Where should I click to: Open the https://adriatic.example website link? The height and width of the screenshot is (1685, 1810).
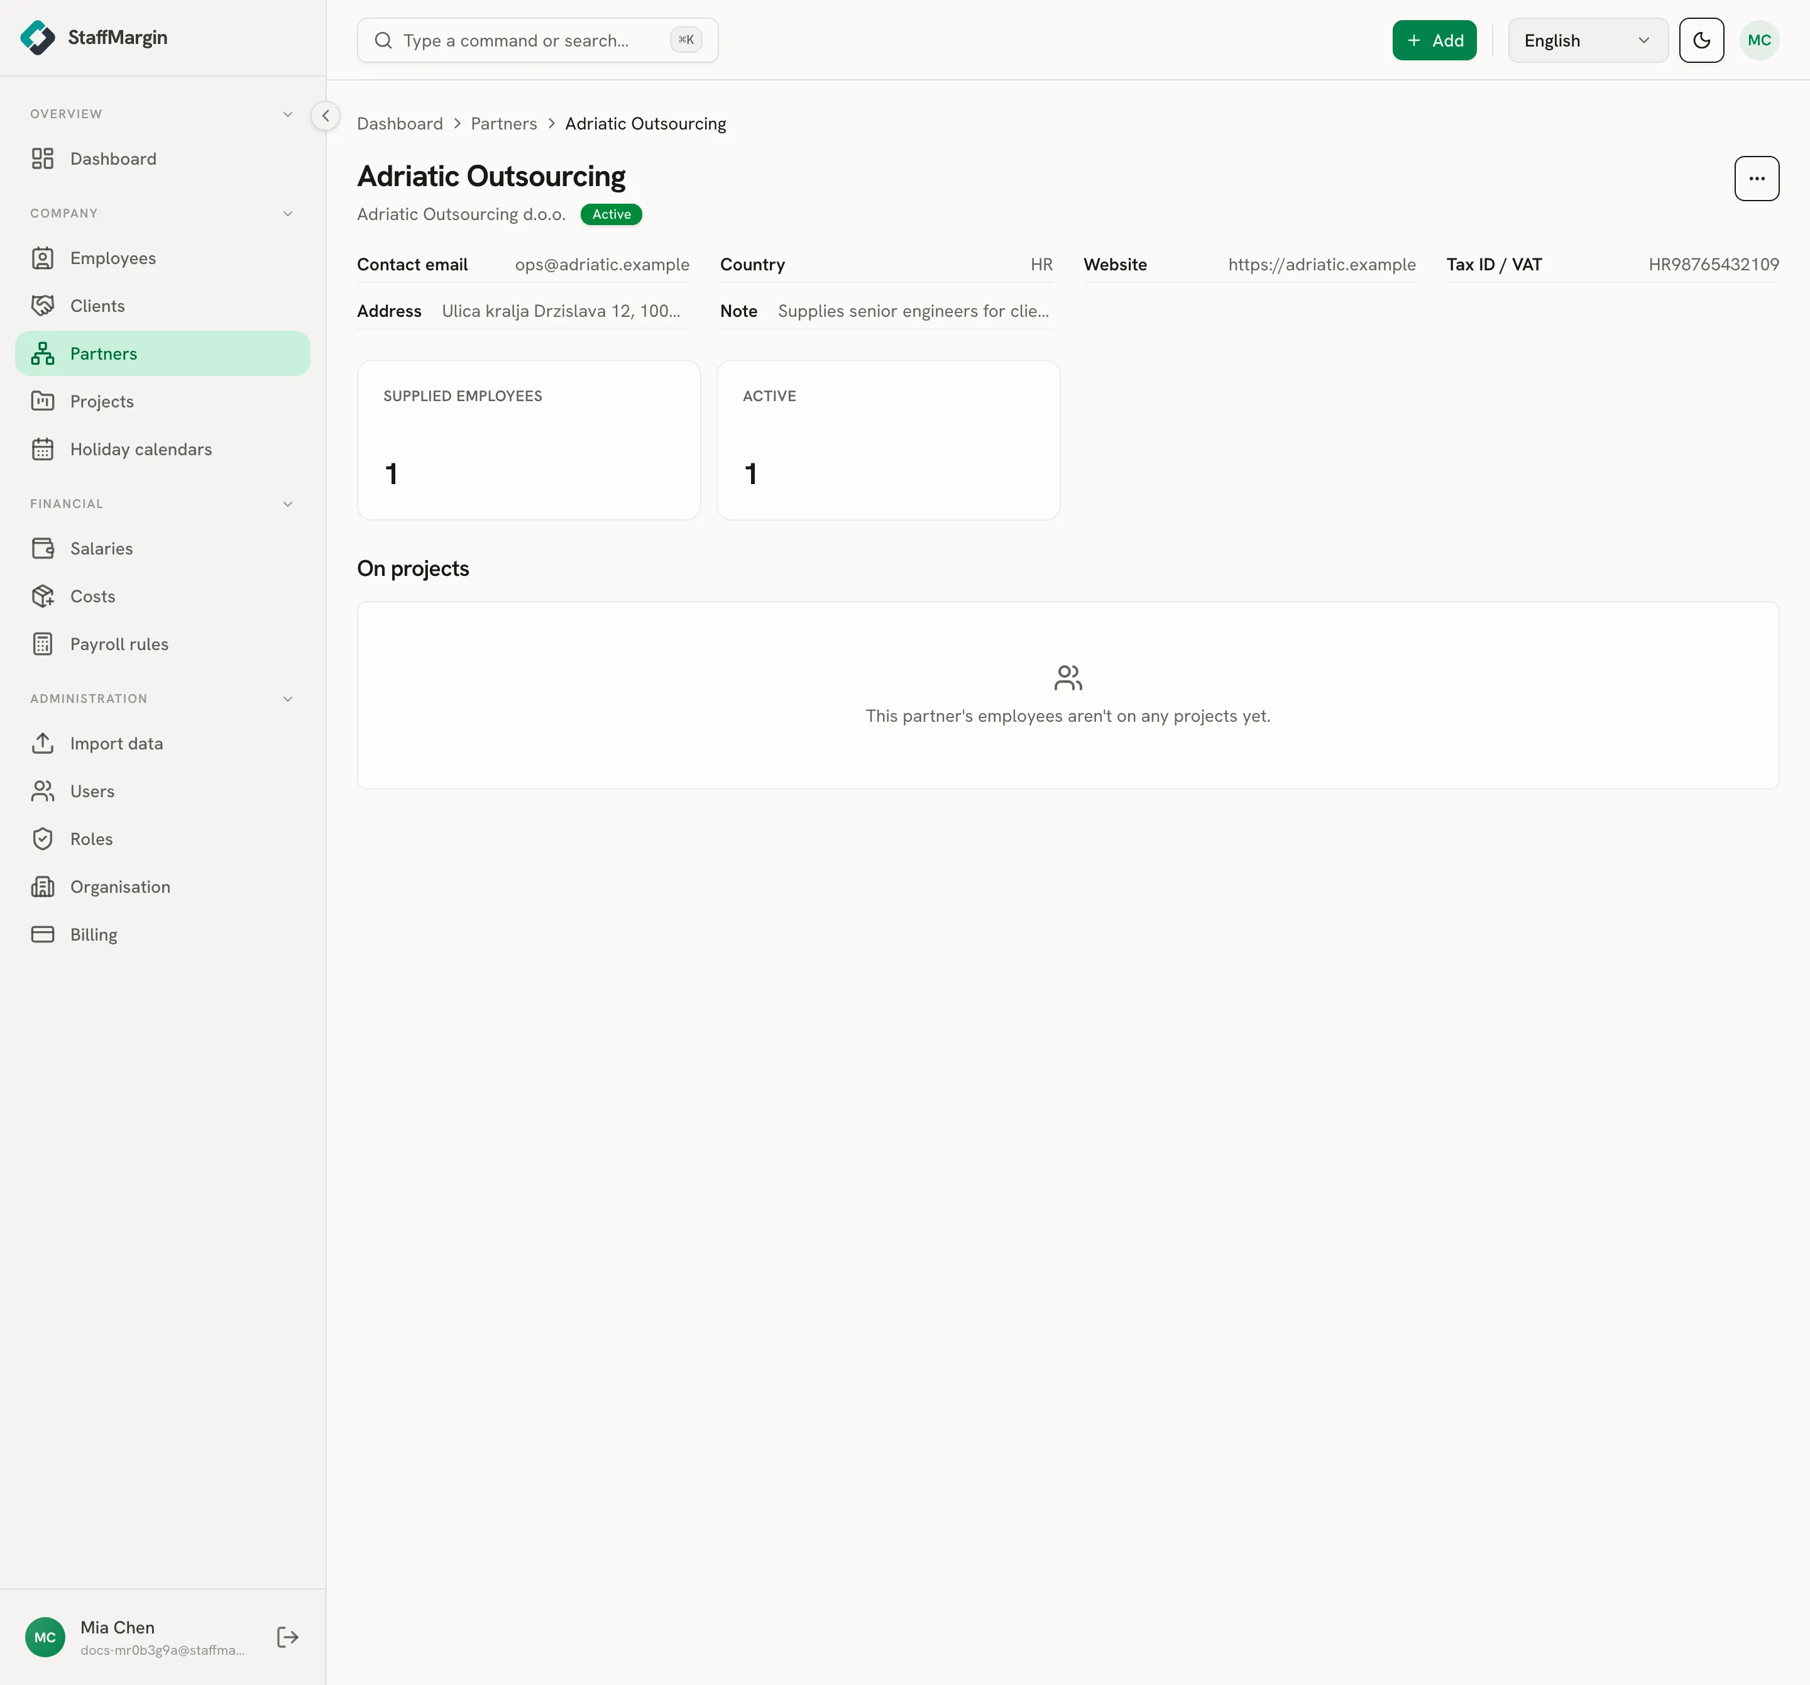point(1321,264)
